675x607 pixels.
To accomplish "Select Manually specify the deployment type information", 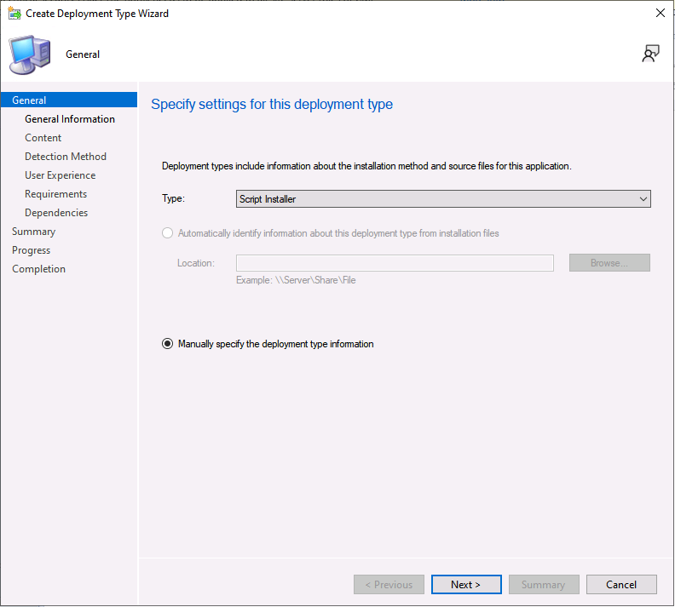I will (167, 344).
